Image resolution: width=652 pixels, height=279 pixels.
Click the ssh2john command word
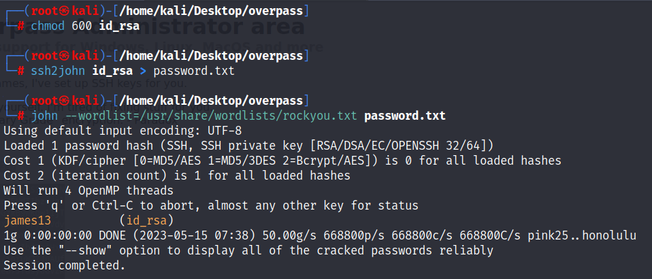[59, 71]
